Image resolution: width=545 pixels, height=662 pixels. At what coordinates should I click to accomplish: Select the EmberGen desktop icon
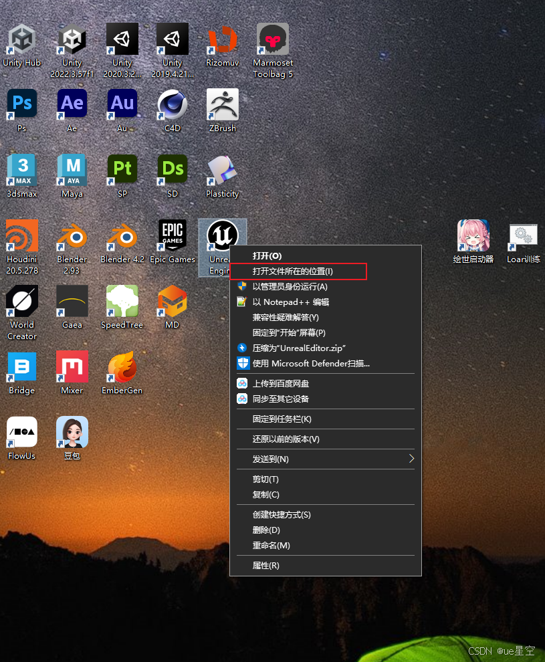coord(122,373)
